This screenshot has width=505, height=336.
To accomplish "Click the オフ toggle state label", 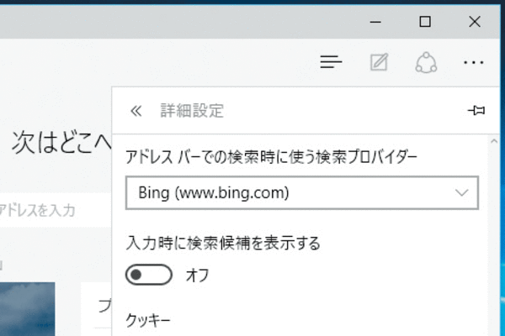I will (198, 276).
